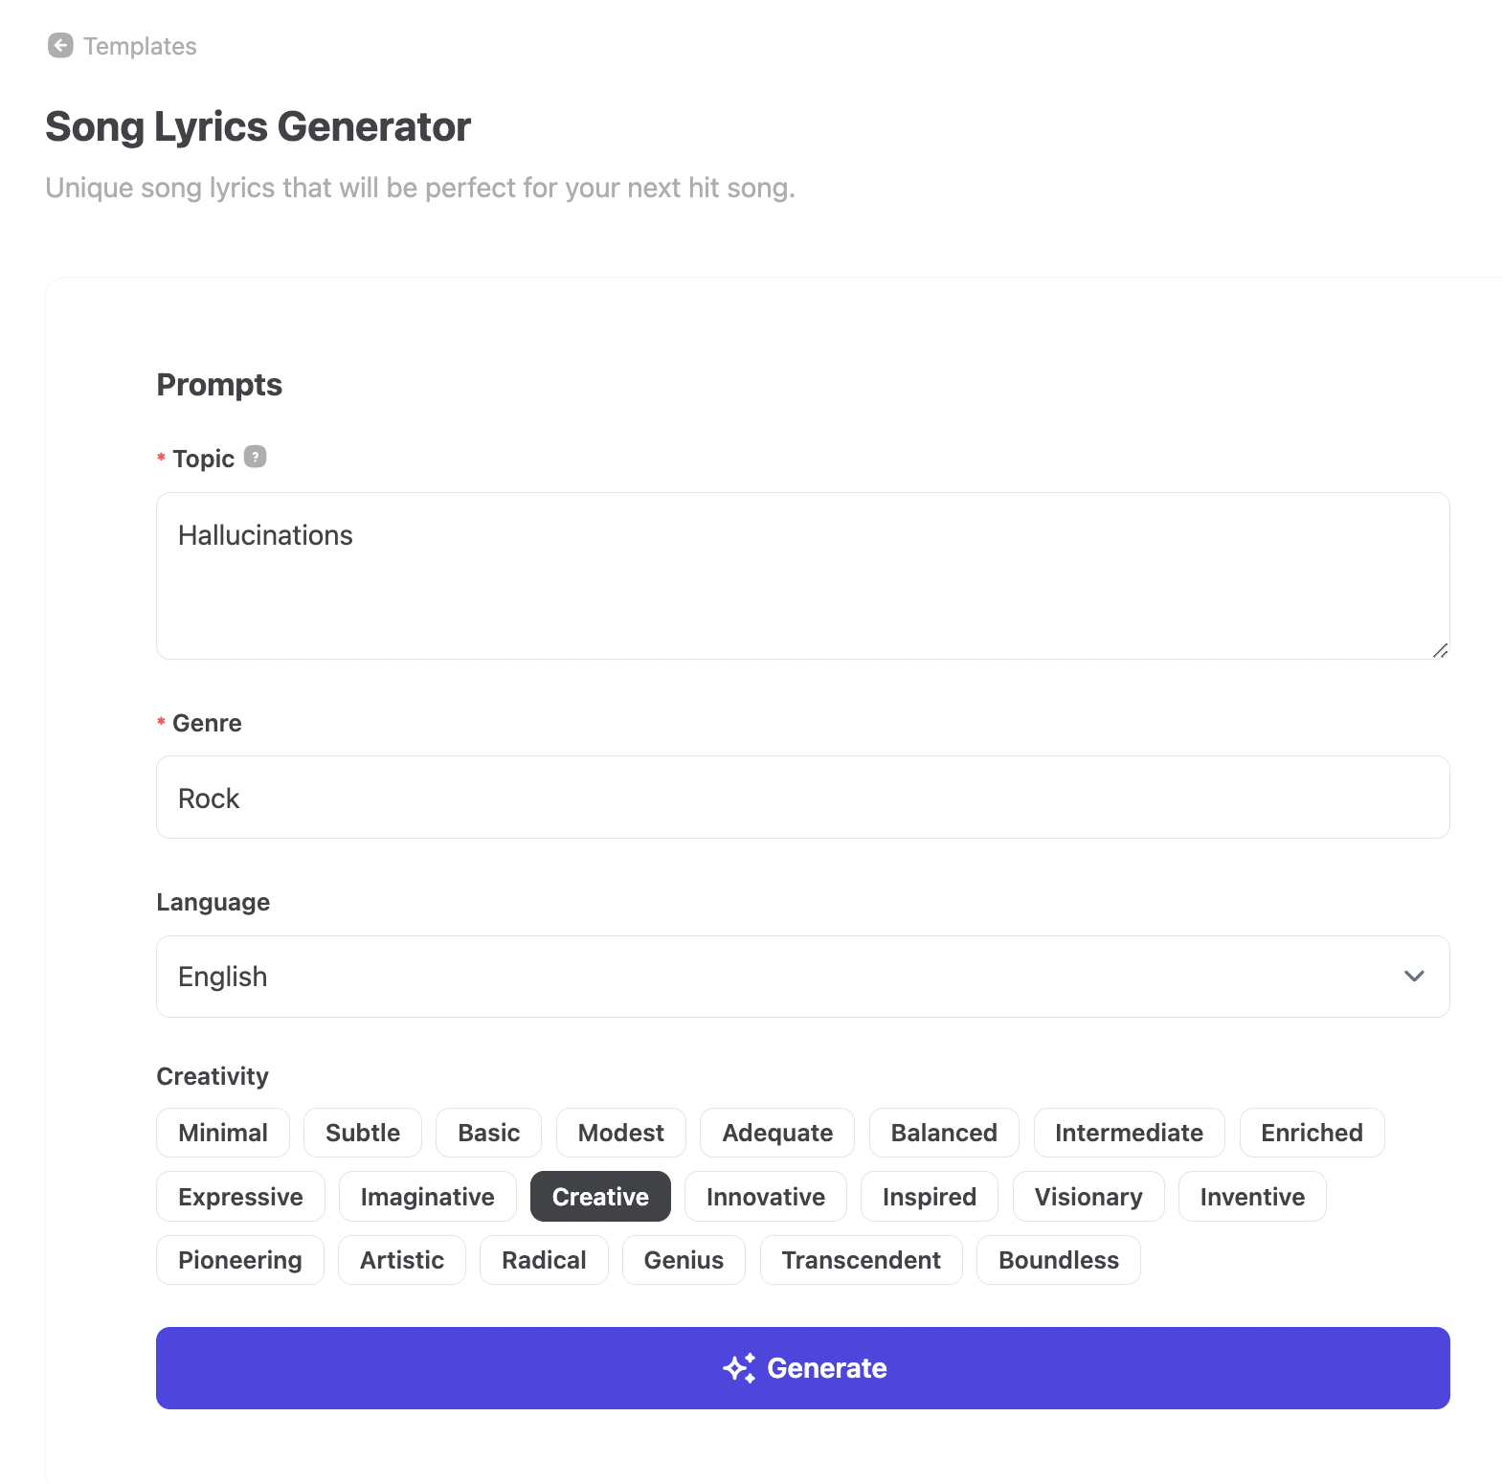Screen dimensions: 1503x1484
Task: Click into the Topic text area
Action: [802, 575]
